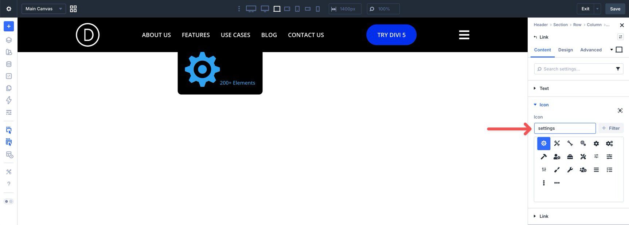Open the database icon in left sidebar
This screenshot has width=629, height=225.
click(9, 64)
